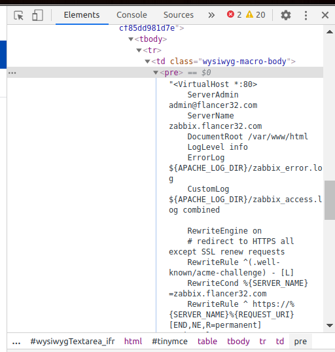The width and height of the screenshot is (335, 352).
Task: Select td in the breadcrumb
Action: point(280,342)
